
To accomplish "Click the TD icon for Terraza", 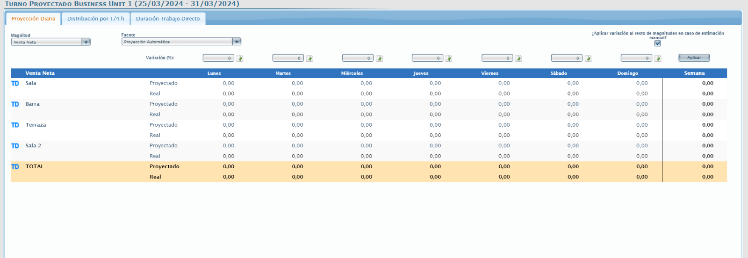I will 15,125.
